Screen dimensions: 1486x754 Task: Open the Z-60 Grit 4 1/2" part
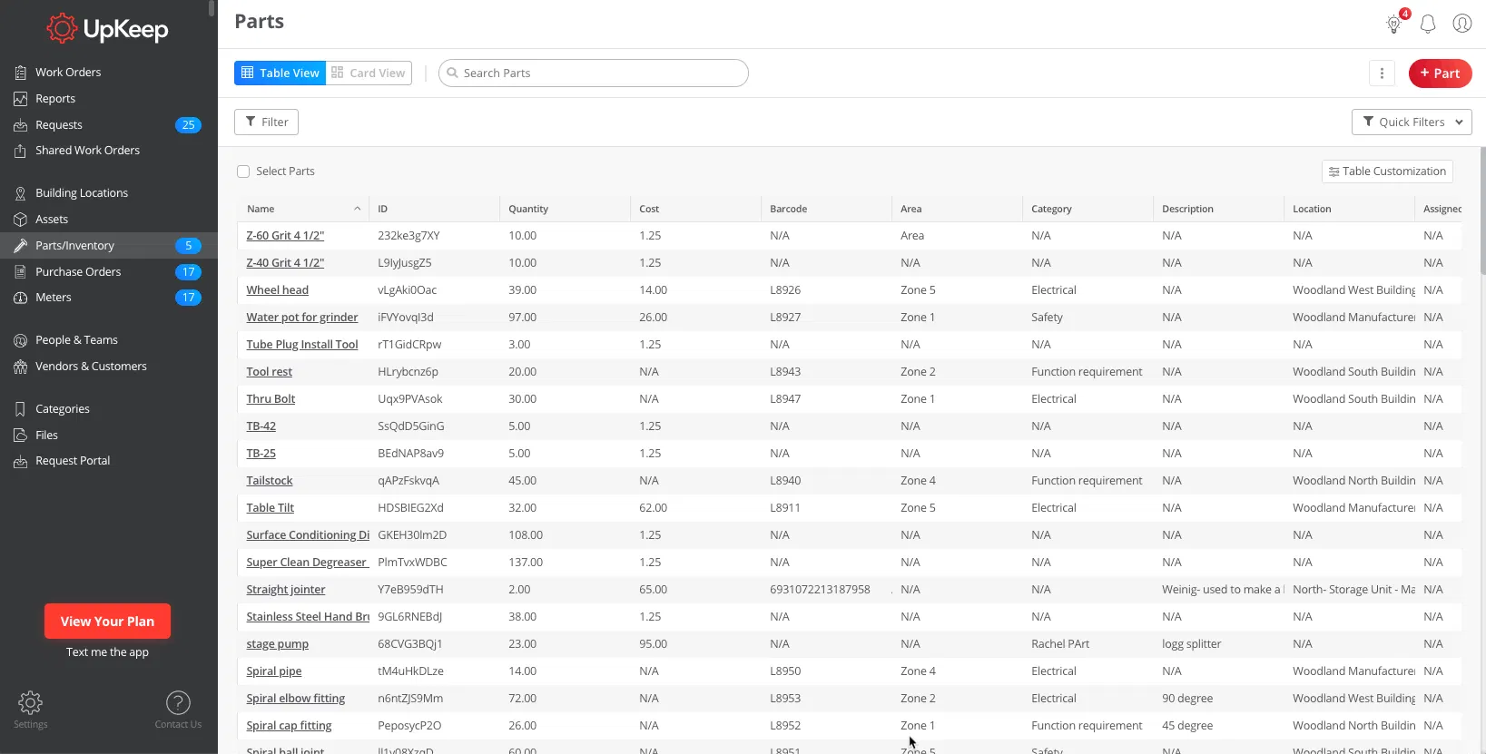click(285, 236)
